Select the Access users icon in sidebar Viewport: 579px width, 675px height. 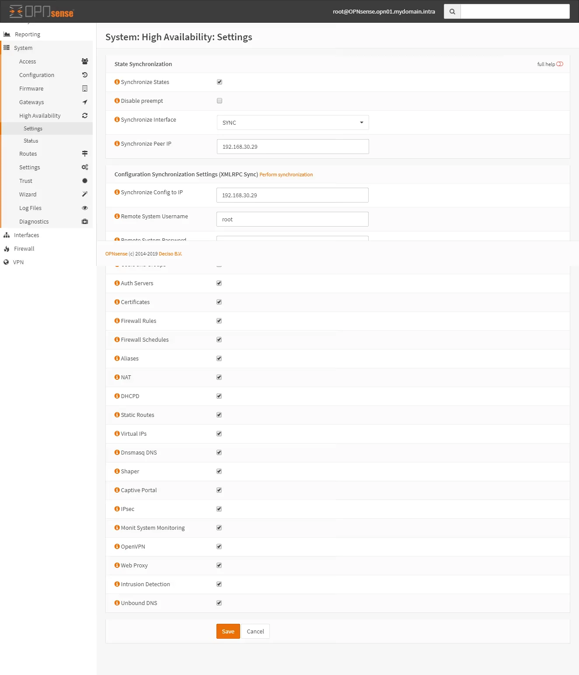85,61
